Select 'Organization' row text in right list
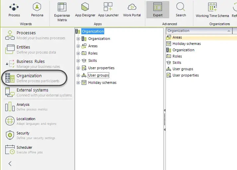Viewport: 237px width, 170px height. tap(183, 50)
